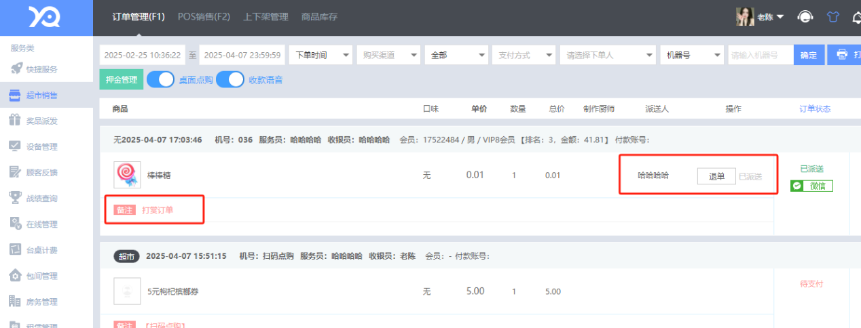The width and height of the screenshot is (861, 328).
Task: Click the 超市 tag on the 15:51:15 order
Action: tap(126, 256)
